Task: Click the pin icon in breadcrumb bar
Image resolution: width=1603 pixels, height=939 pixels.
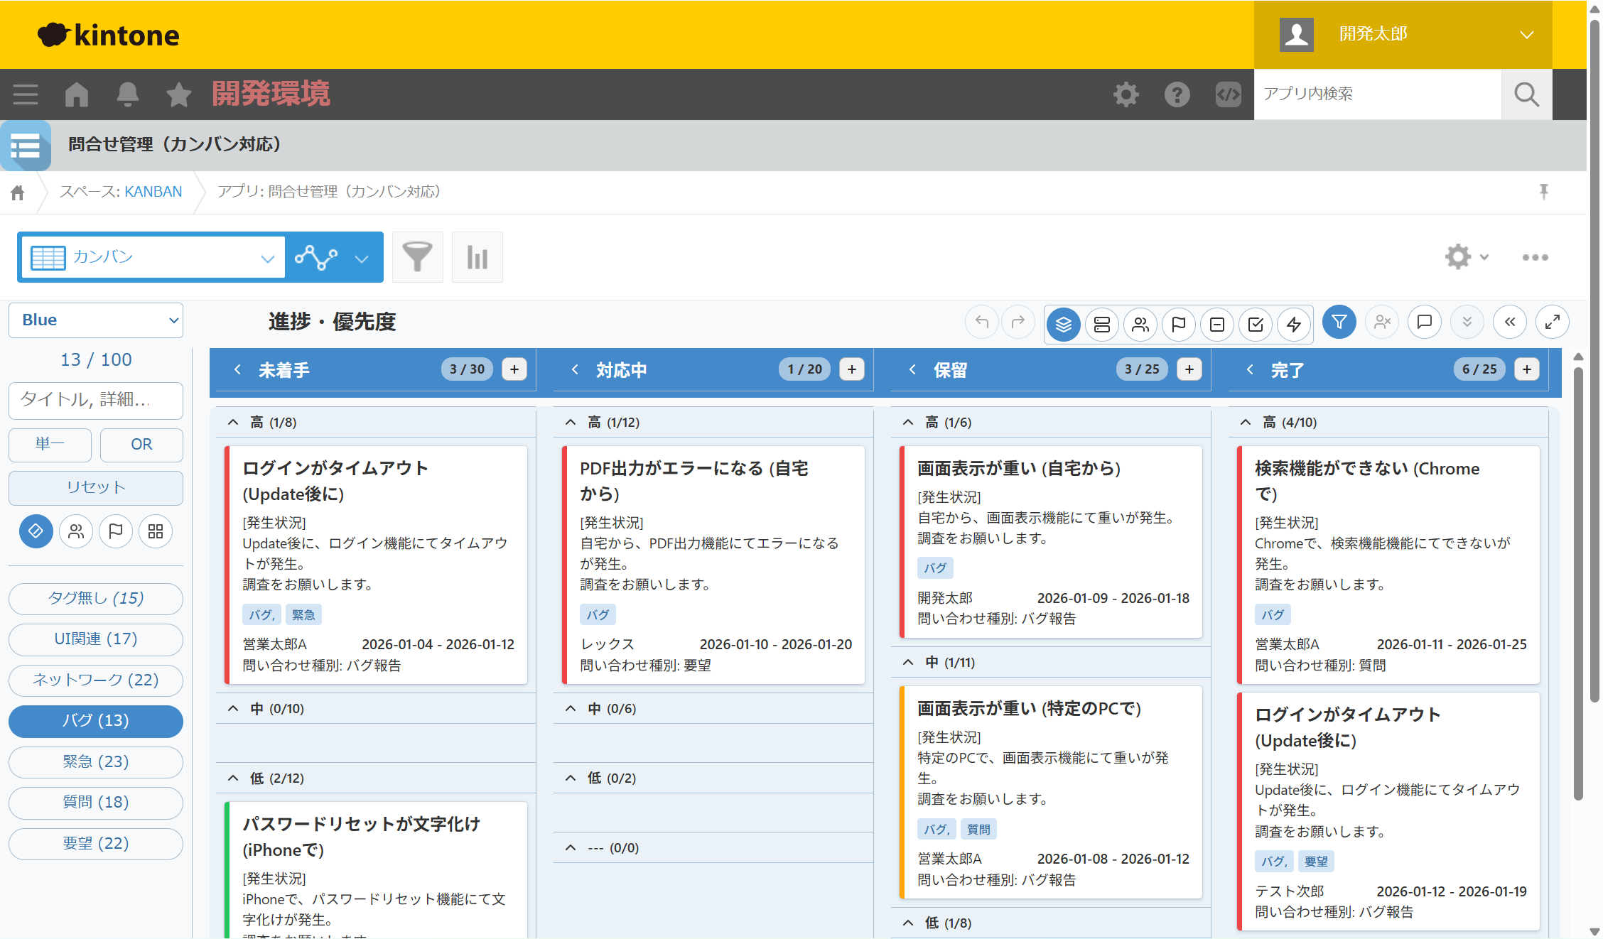Action: [1543, 192]
